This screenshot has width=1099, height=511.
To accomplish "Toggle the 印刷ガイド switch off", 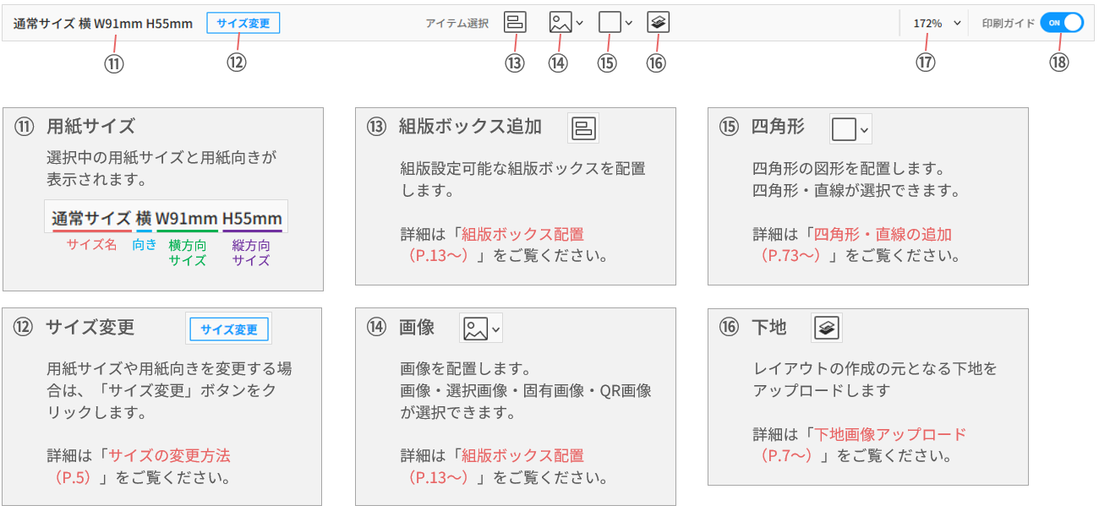I will click(1061, 23).
